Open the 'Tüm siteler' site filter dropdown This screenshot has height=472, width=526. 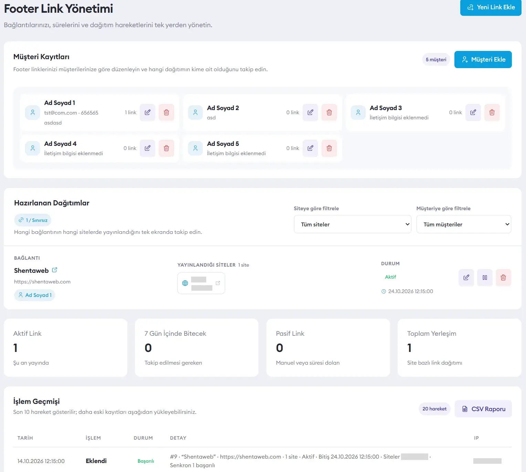coord(353,224)
